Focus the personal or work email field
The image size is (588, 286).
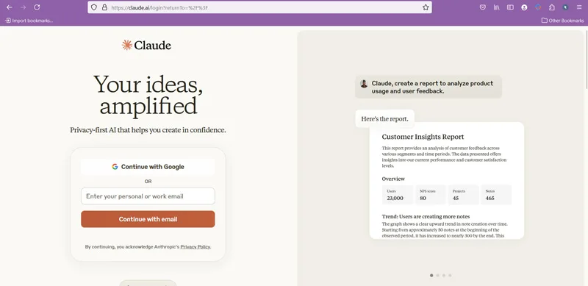coord(148,196)
